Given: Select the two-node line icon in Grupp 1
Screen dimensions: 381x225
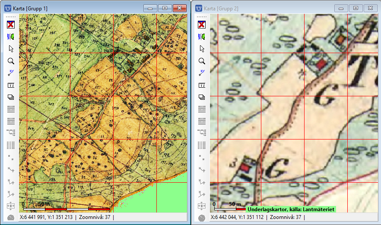Looking at the screenshot, I should click(x=11, y=170).
